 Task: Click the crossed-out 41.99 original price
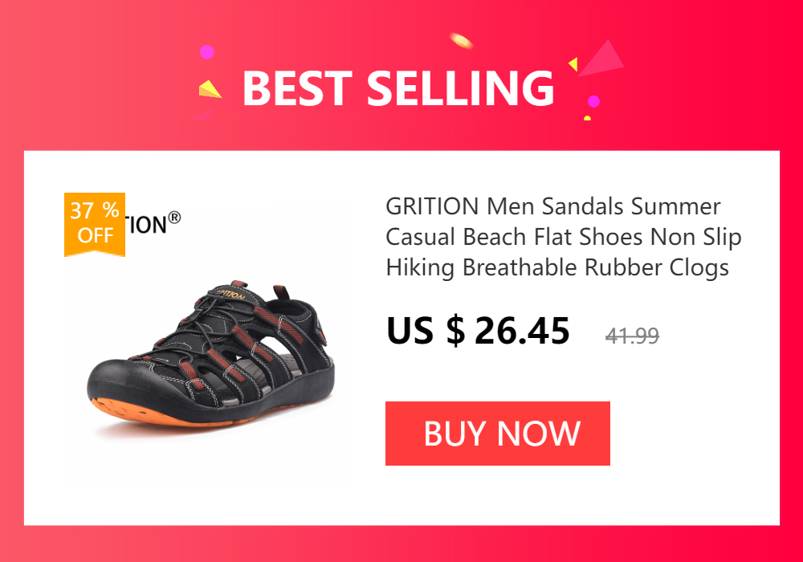coord(632,336)
